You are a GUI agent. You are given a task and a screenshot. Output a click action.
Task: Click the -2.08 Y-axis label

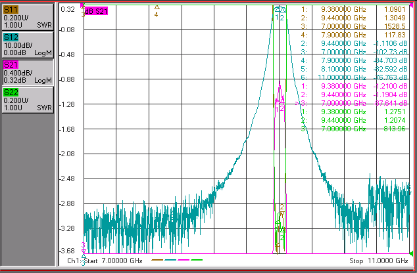coord(66,154)
